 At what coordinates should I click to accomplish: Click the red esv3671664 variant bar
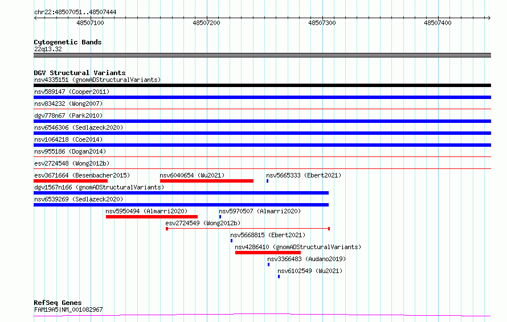[71, 181]
